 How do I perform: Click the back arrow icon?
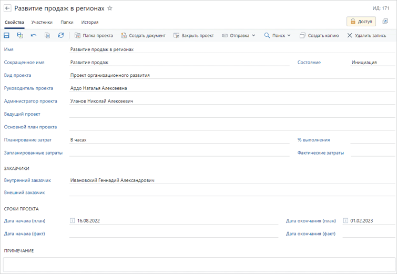7,8
